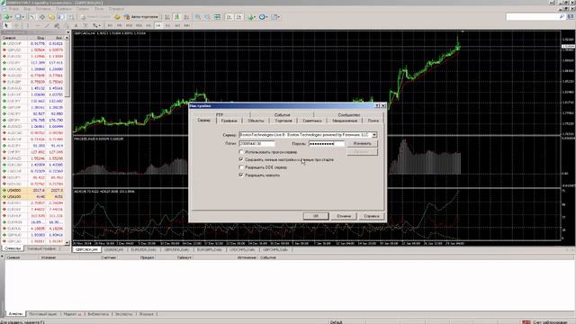Open the Strategy Tester icon
Screen dimensions: 576x324
point(70,17)
